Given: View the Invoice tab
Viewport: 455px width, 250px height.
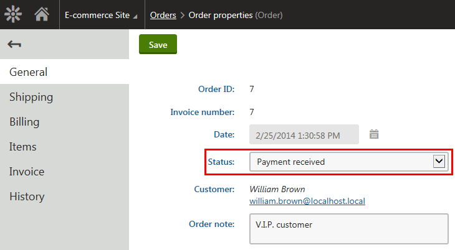Looking at the screenshot, I should [64, 172].
